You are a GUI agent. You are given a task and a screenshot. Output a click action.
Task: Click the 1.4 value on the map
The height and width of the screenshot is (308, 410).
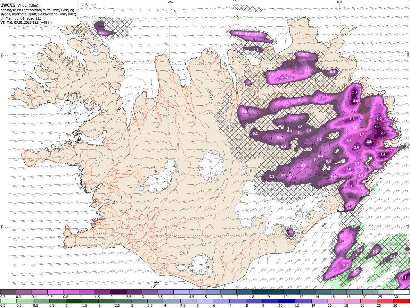pyautogui.click(x=349, y=141)
